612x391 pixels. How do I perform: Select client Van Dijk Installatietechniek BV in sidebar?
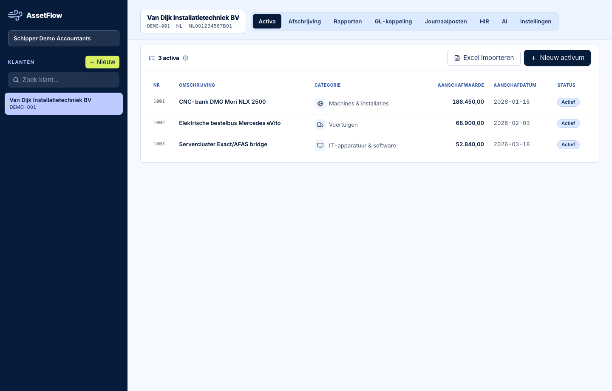(x=64, y=104)
